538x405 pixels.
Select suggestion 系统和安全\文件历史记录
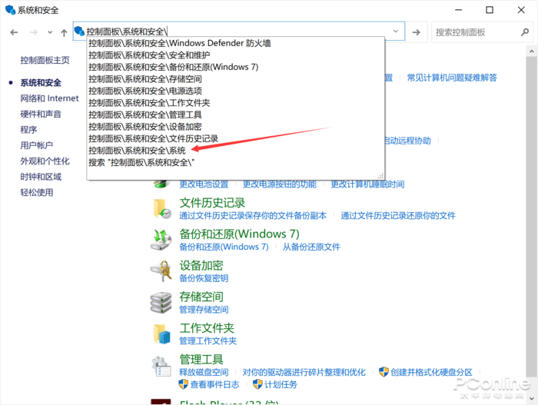coord(236,138)
